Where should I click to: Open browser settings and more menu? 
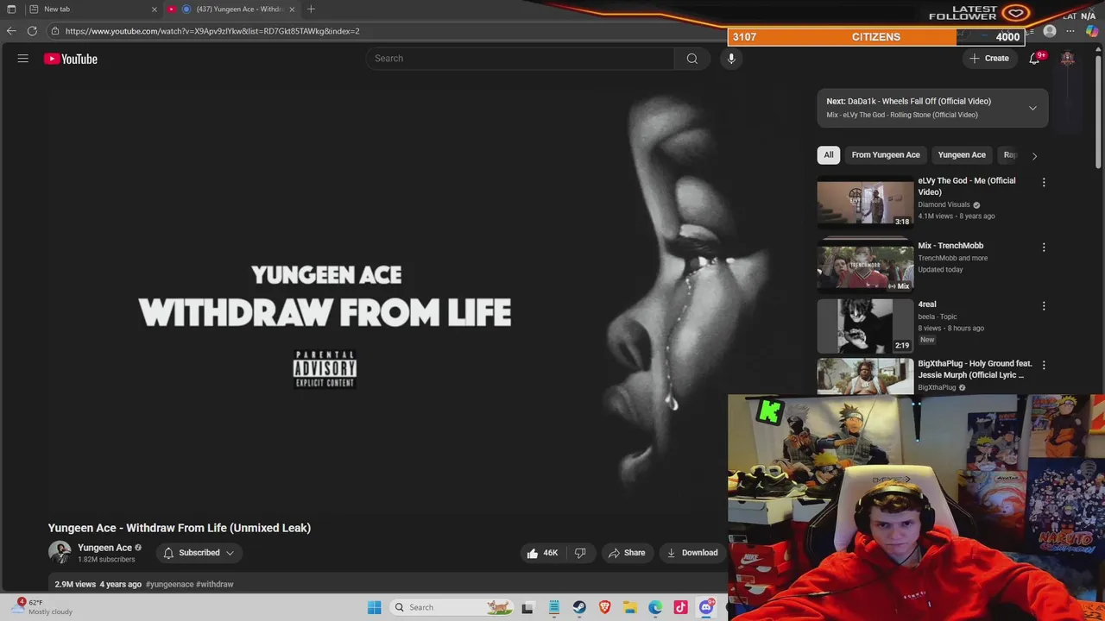coord(1070,31)
